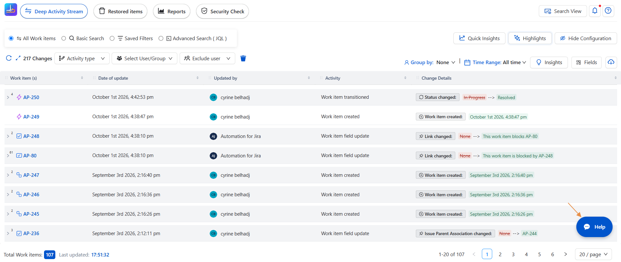Click the app logo icon

(x=11, y=10)
